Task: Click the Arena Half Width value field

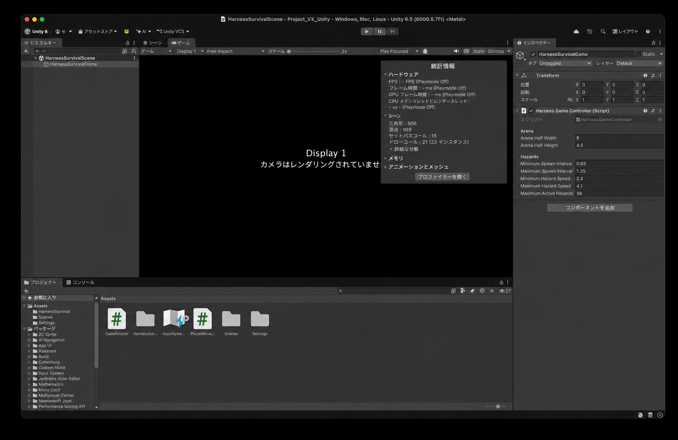Action: 619,138
